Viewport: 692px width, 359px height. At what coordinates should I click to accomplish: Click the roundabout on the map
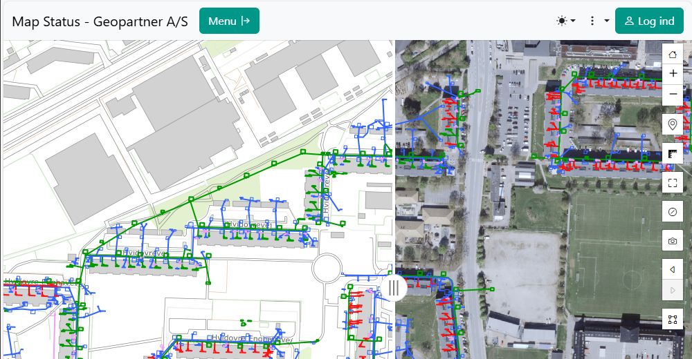point(328,268)
